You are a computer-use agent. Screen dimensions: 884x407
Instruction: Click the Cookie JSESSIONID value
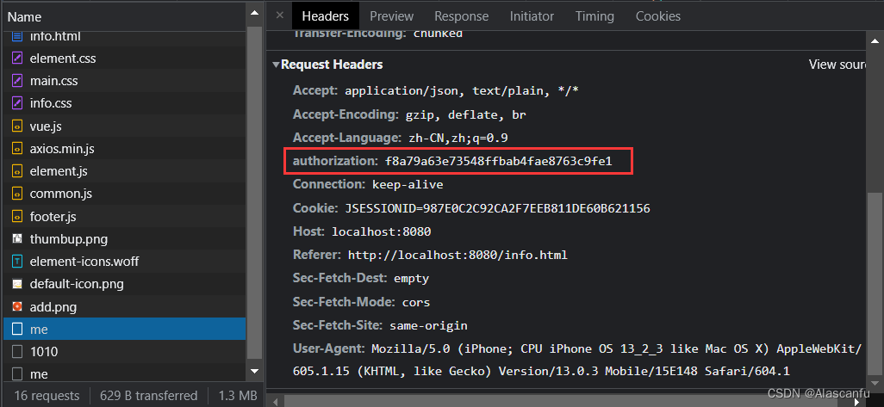click(x=497, y=209)
